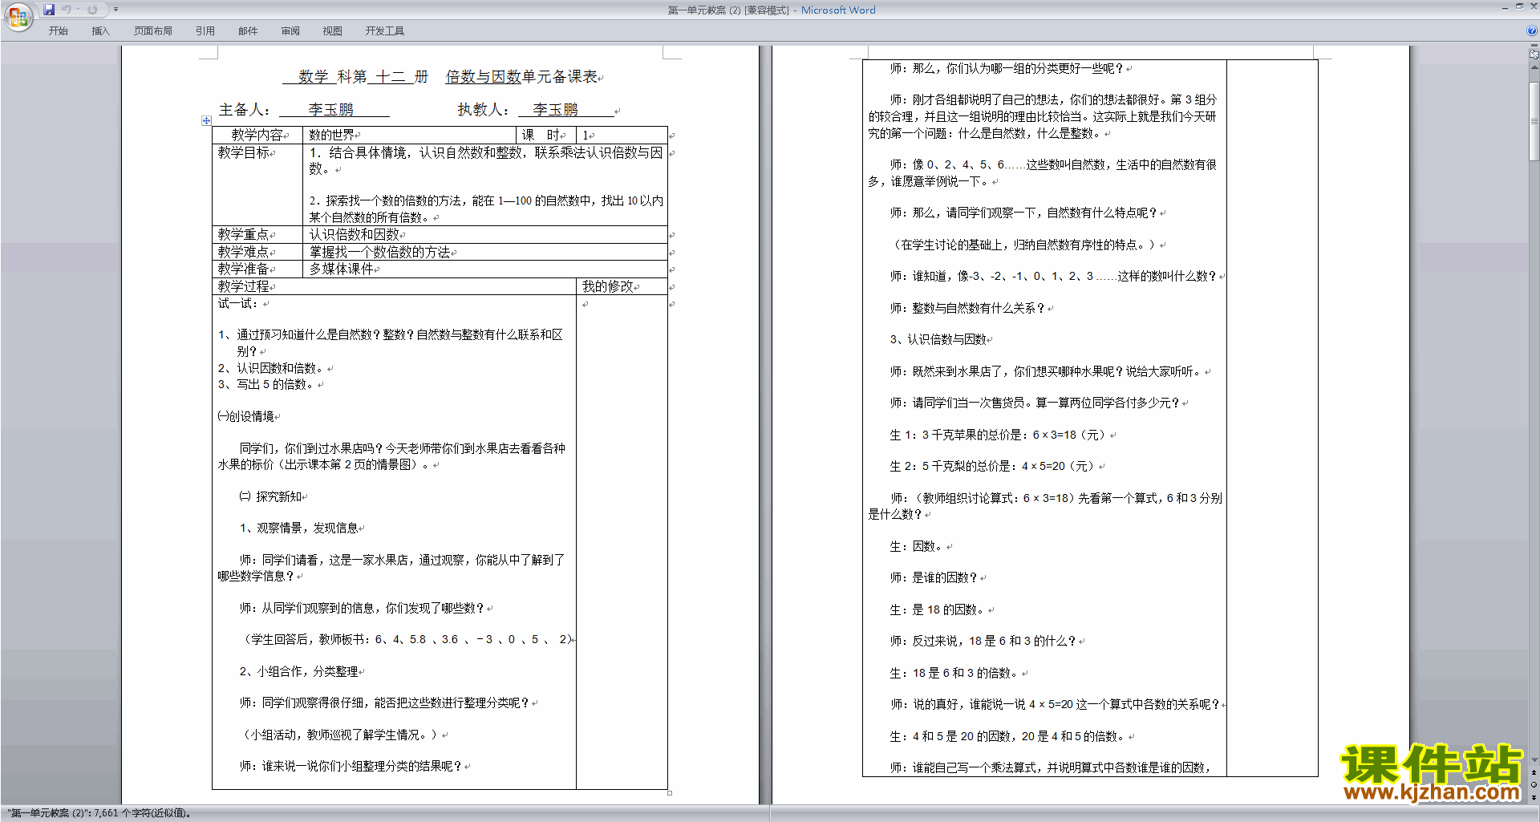Click the line 生：是18的因数。
This screenshot has width=1540, height=822.
point(938,609)
